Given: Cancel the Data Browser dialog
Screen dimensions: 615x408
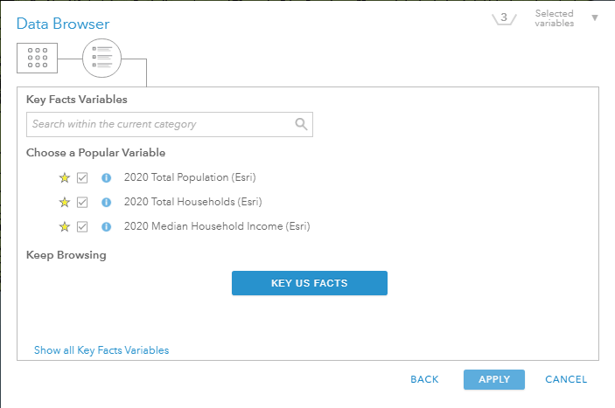Looking at the screenshot, I should tap(566, 379).
